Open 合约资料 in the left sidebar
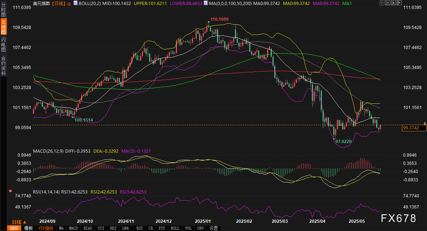427x231 pixels. (3, 66)
